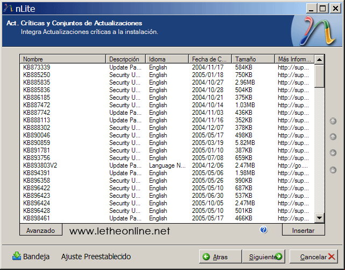Screen dimensions: 345x270
Task: Select the KB896424 update entry
Action: click(167, 203)
